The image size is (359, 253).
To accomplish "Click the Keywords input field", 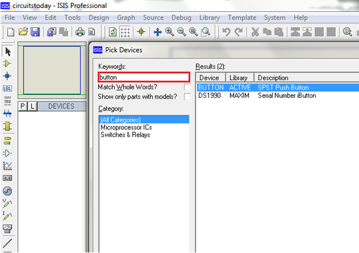I will tap(144, 77).
